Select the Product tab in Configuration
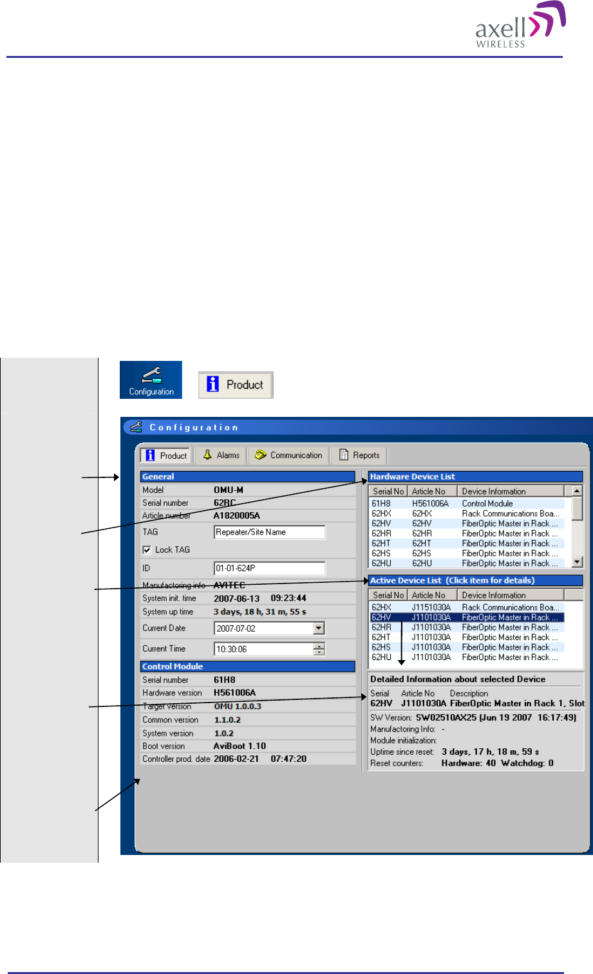593x974 pixels. [x=165, y=455]
